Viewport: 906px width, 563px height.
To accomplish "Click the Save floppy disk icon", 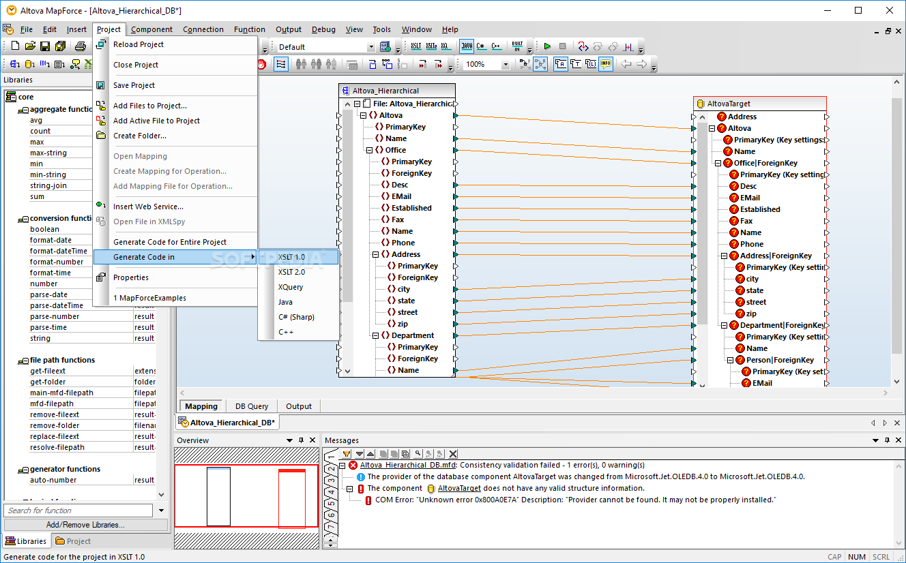I will point(45,46).
